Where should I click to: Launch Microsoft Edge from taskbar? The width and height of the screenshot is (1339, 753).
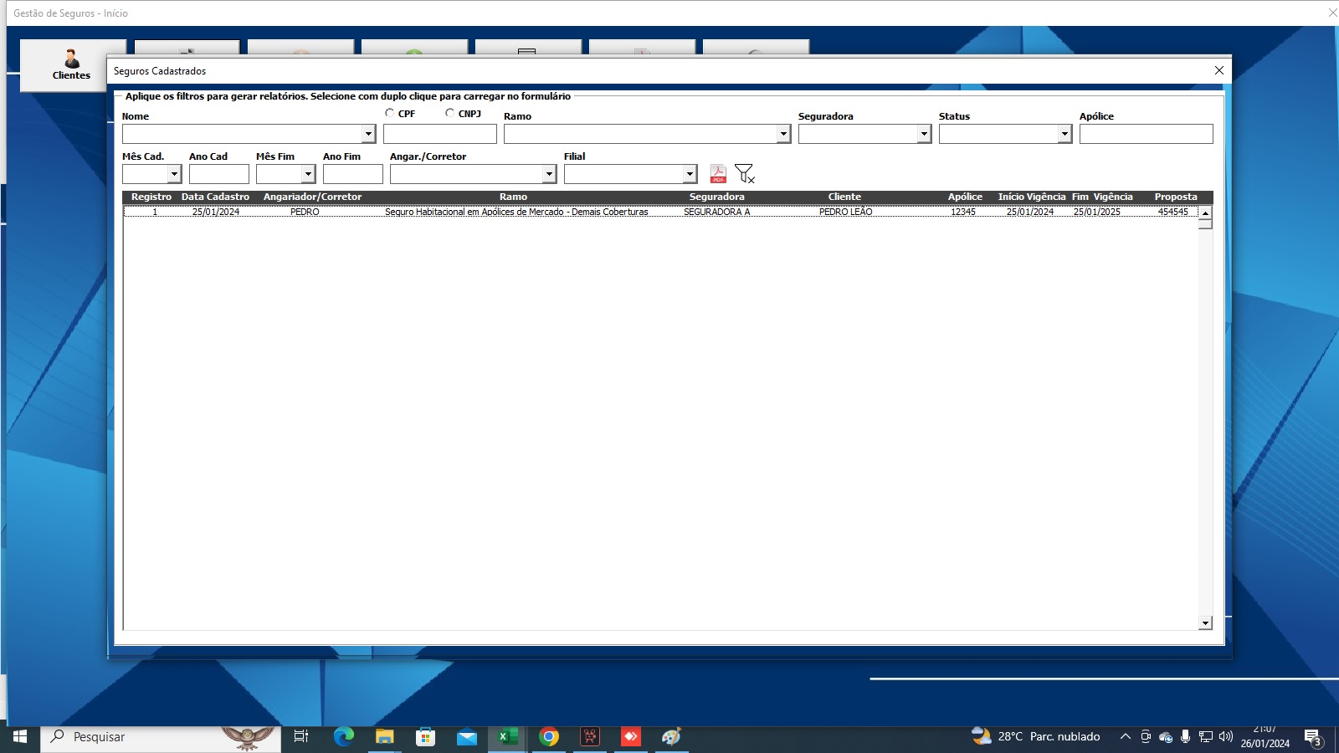tap(343, 736)
